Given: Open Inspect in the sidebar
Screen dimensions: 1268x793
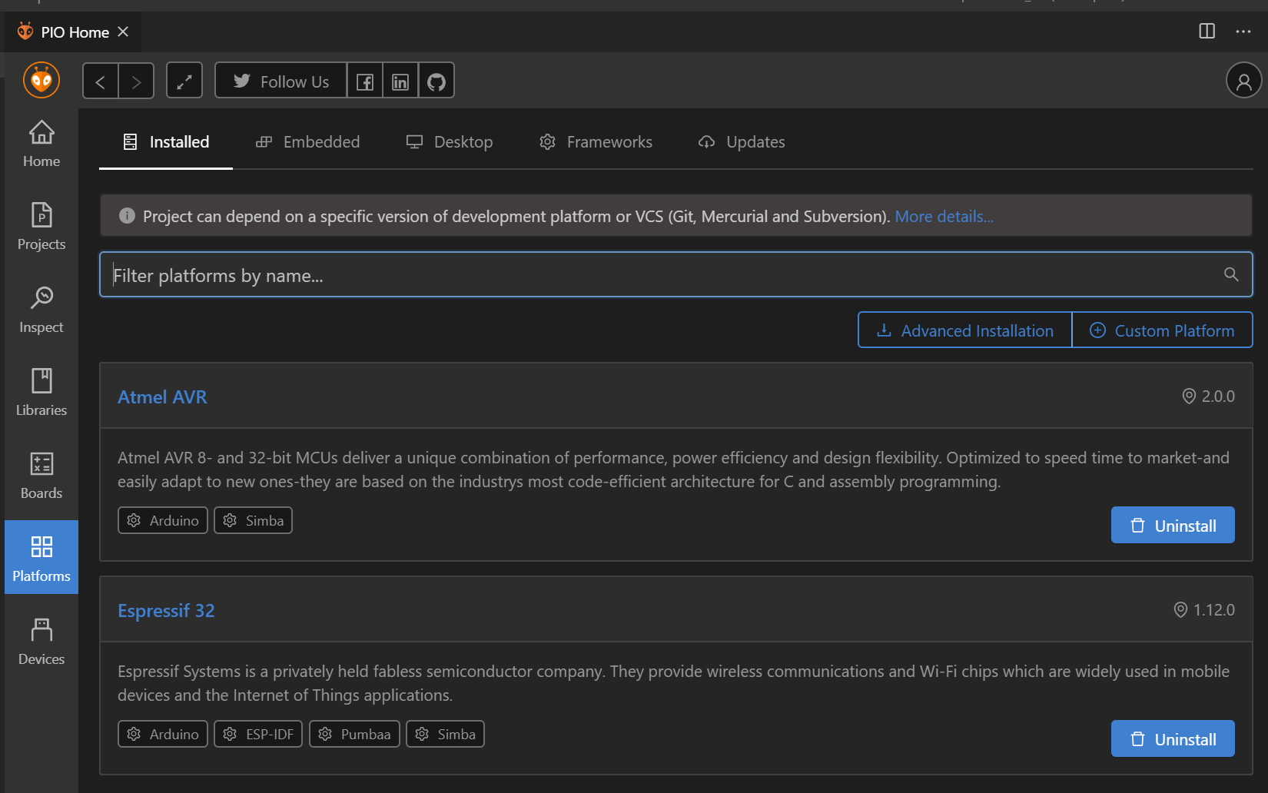Looking at the screenshot, I should (41, 310).
